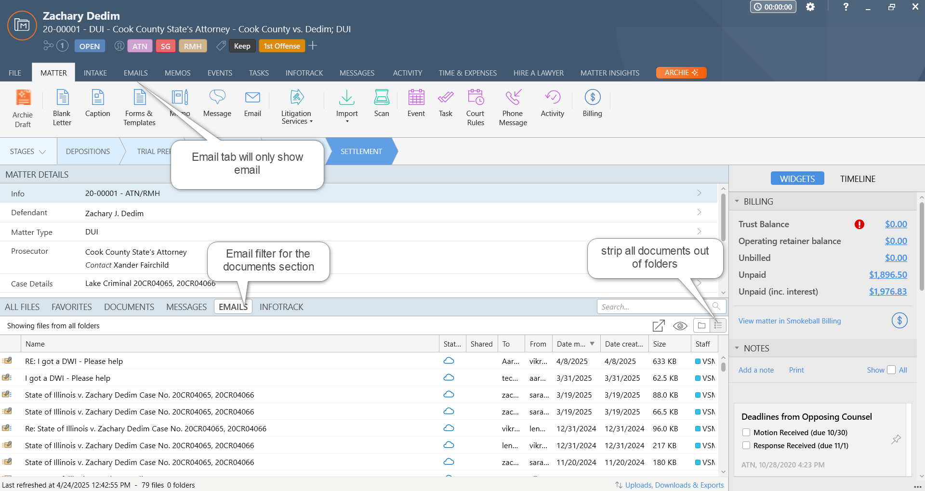Click the ARCHIE button

681,73
